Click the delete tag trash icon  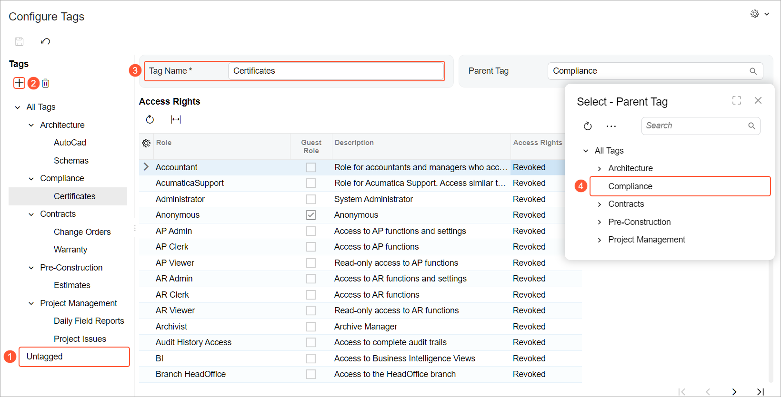pyautogui.click(x=46, y=83)
